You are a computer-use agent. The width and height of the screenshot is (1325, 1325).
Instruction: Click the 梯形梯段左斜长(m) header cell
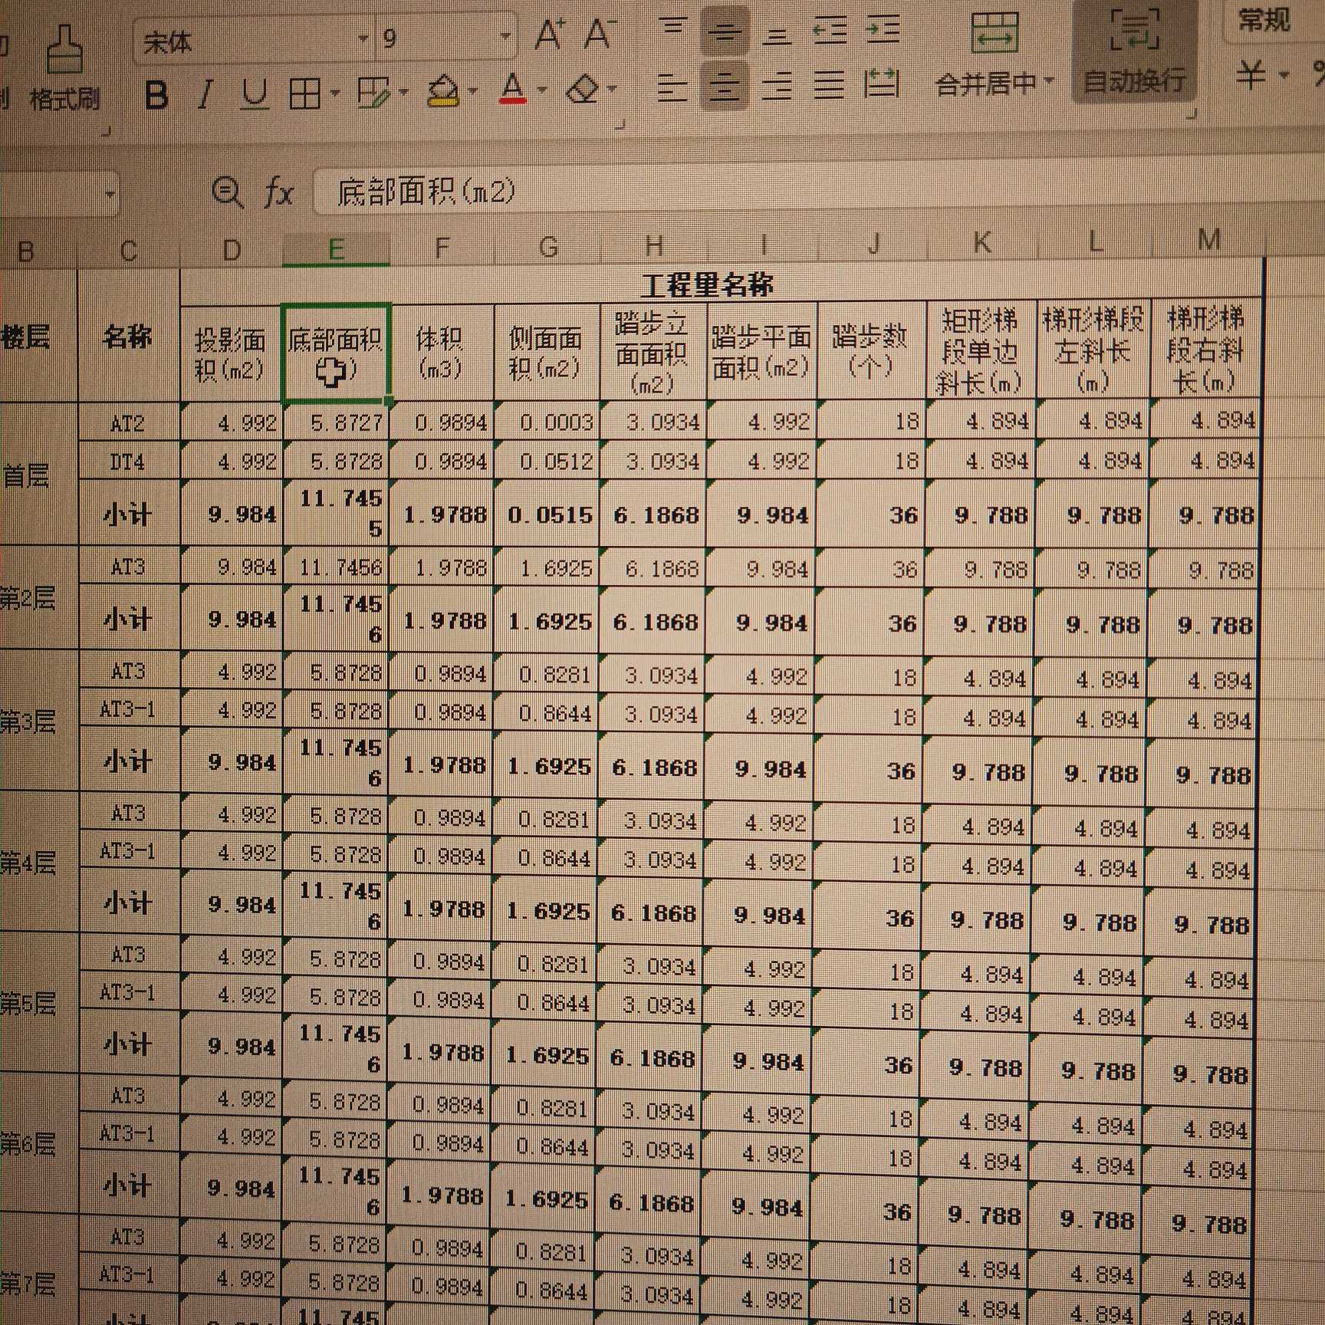coord(1093,349)
